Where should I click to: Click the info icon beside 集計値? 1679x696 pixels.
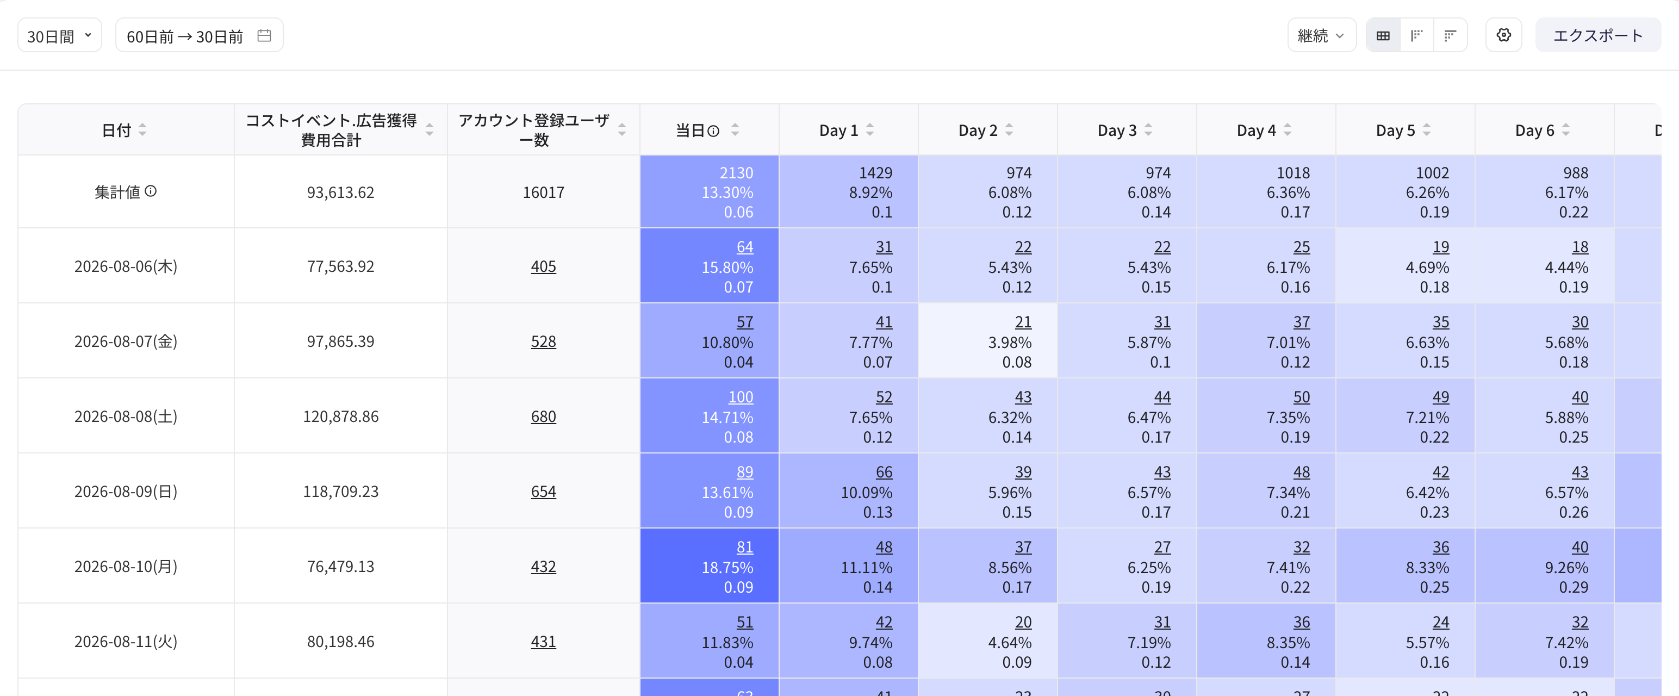pyautogui.click(x=151, y=191)
